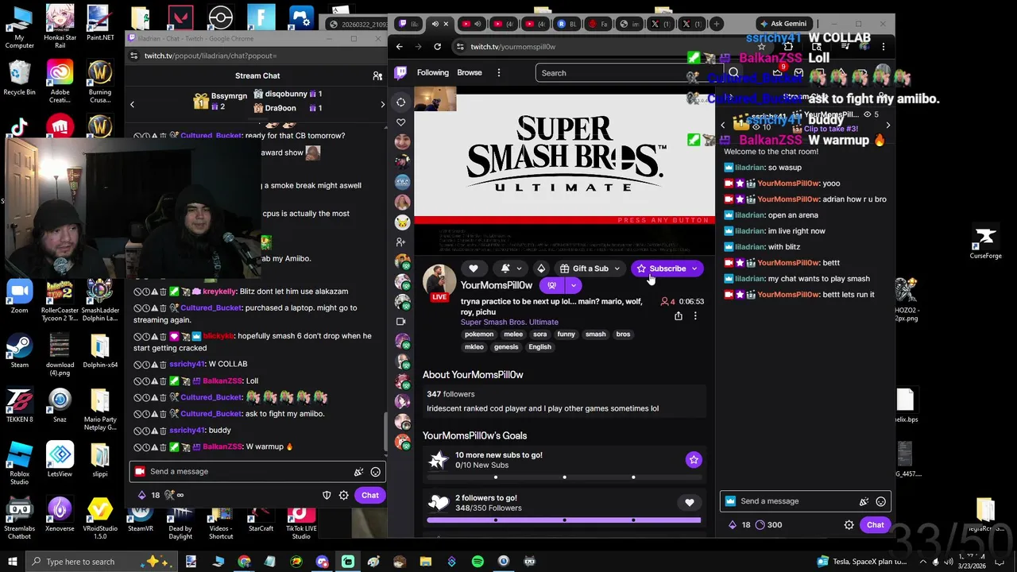Click the Type here to search taskbar box

103,562
